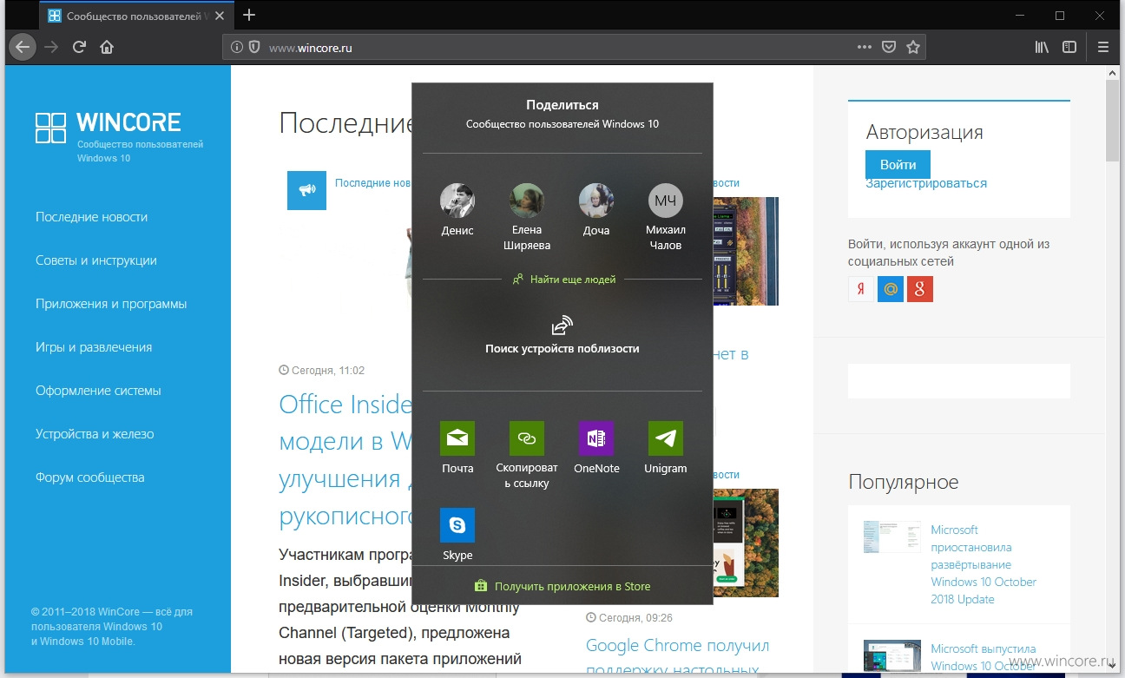Viewport: 1125px width, 678px height.
Task: Share page to OneNote
Action: pos(596,448)
